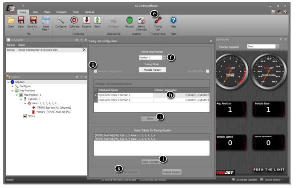The image size is (299, 188).
Task: Select the Configure node in Explorer tree
Action: pyautogui.click(x=25, y=86)
